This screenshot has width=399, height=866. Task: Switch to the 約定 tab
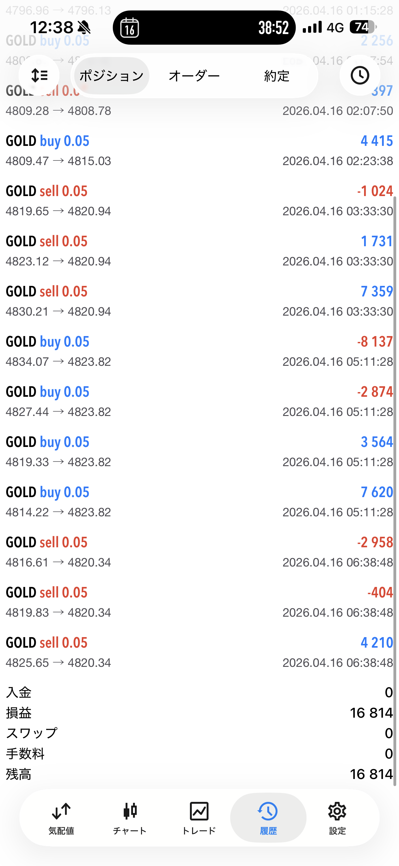coord(277,76)
